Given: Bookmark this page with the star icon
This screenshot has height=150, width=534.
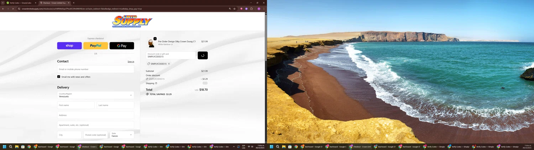Looking at the screenshot, I should pos(235,9).
